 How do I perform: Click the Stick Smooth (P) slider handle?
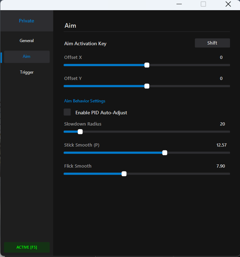point(165,153)
